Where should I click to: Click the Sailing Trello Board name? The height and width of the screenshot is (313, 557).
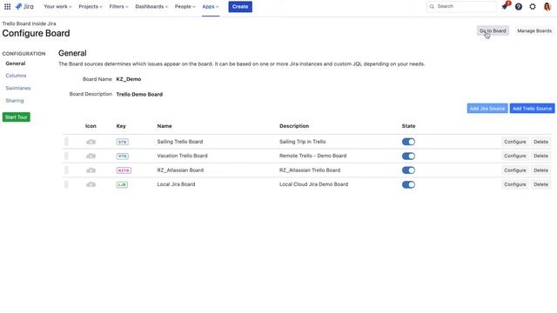click(180, 142)
